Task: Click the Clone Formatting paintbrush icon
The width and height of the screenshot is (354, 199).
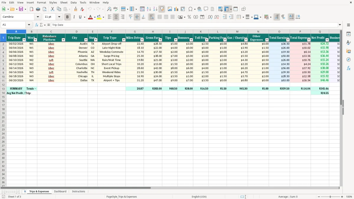Action: click(76, 9)
